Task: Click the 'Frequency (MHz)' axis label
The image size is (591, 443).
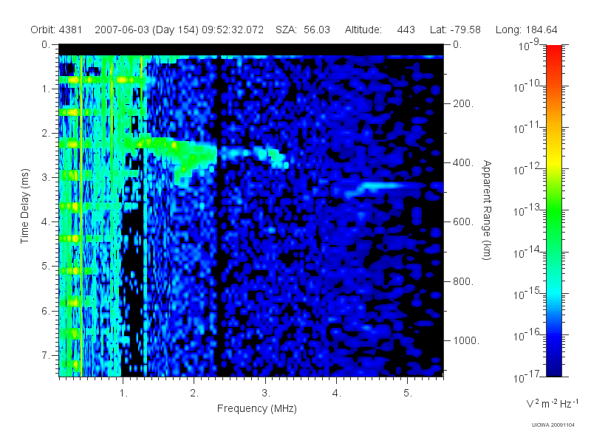Action: [x=257, y=409]
